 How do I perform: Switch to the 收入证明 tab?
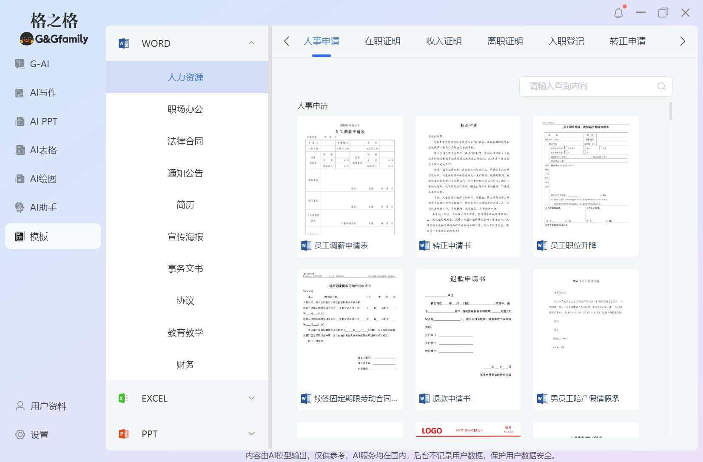[x=443, y=41]
